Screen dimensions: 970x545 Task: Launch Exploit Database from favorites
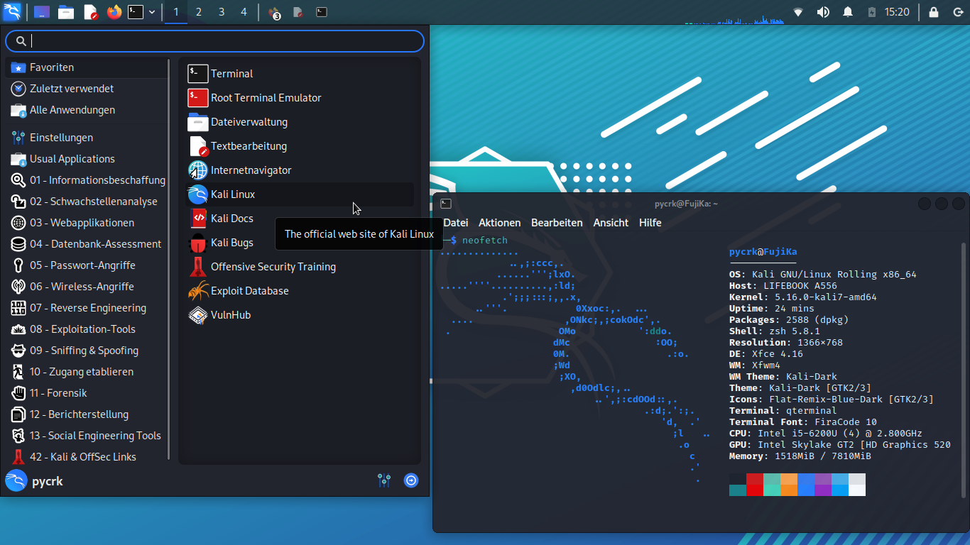(x=249, y=291)
